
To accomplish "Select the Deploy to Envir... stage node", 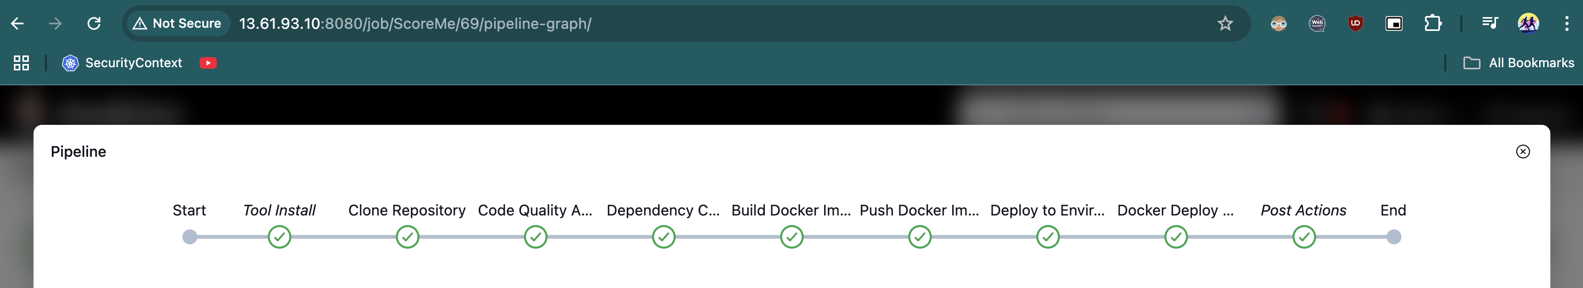I will click(1048, 237).
